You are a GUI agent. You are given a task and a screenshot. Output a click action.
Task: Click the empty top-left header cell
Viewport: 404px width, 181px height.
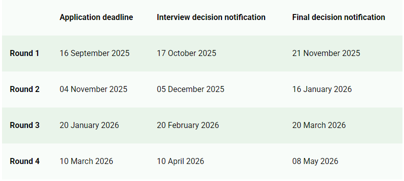[29, 17]
